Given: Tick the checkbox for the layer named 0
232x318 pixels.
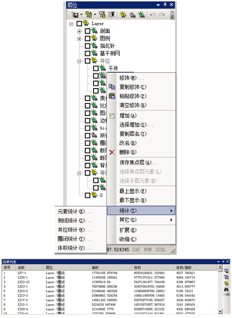Looking at the screenshot, I should click(88, 196).
